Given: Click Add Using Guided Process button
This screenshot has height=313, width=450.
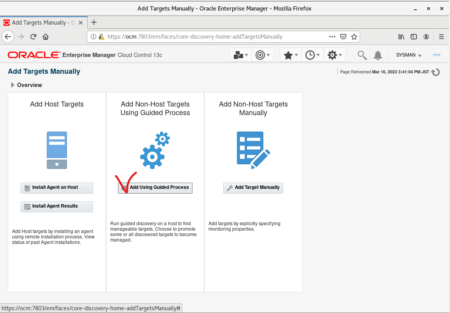Looking at the screenshot, I should pyautogui.click(x=155, y=188).
